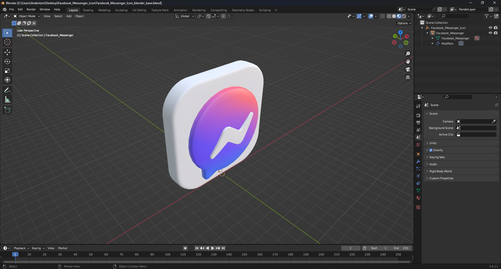Click the Z axis on navigation gizmo
501x269 pixels.
[400, 32]
